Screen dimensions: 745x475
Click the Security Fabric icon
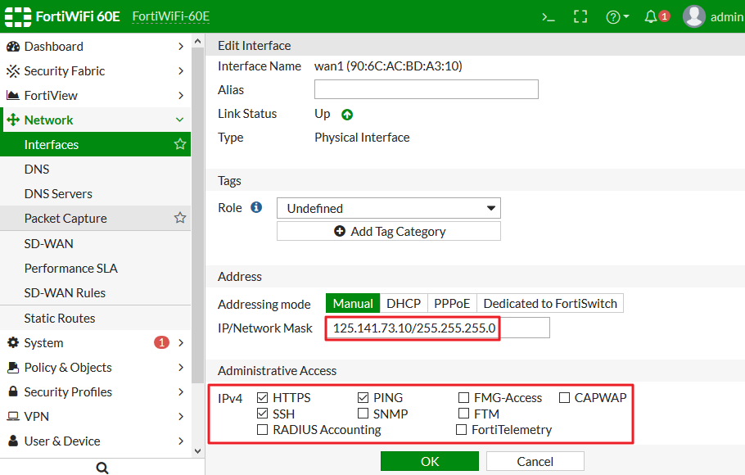13,71
